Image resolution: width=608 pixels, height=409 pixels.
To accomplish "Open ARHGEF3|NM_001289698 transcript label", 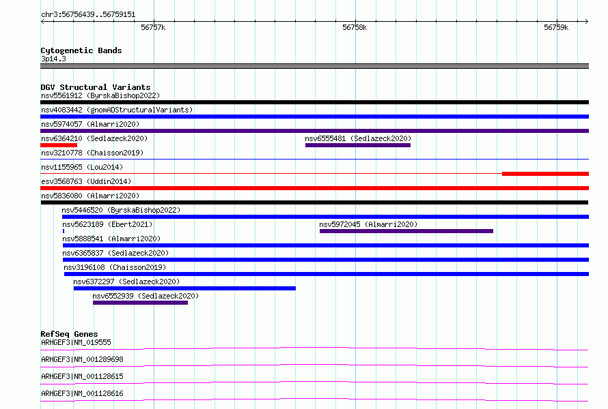I will click(82, 359).
